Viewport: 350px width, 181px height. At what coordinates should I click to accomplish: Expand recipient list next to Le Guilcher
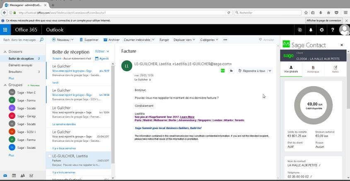[150, 80]
